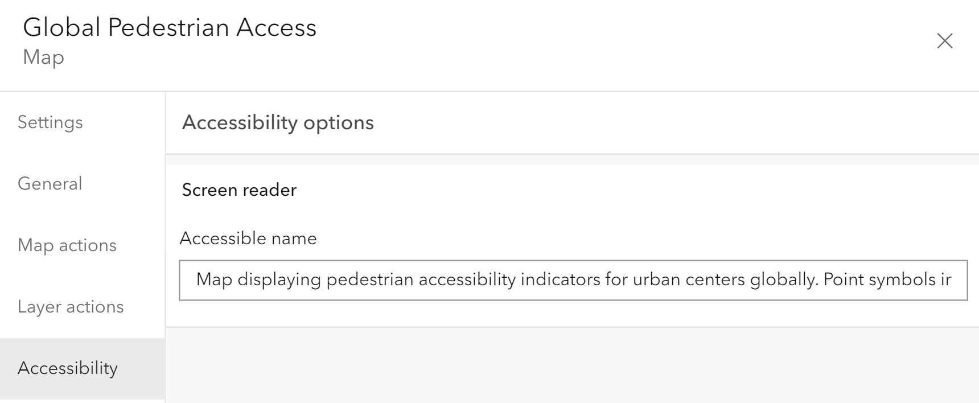The image size is (979, 403).
Task: Place cursor at start of 'Map displaying'
Action: pyautogui.click(x=197, y=280)
